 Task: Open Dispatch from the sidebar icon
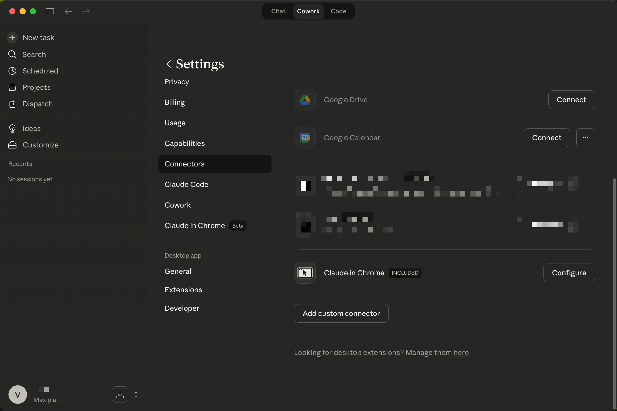[12, 104]
